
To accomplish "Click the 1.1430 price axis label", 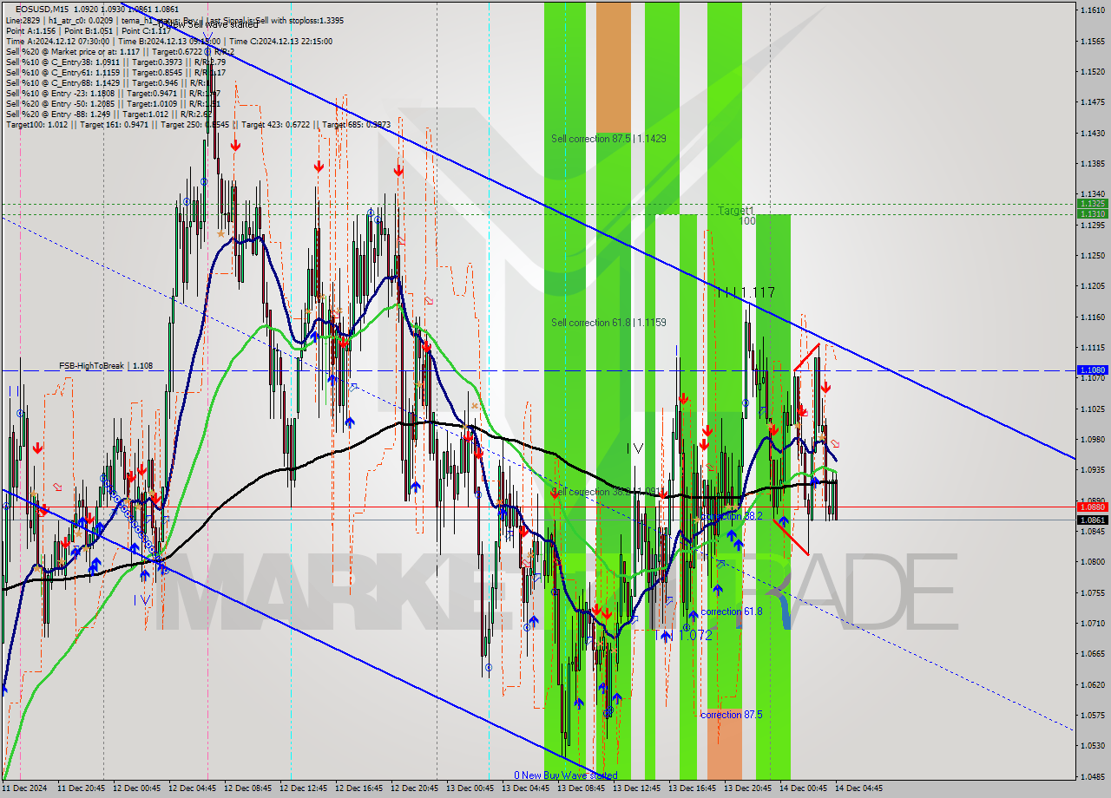I will pyautogui.click(x=1092, y=133).
